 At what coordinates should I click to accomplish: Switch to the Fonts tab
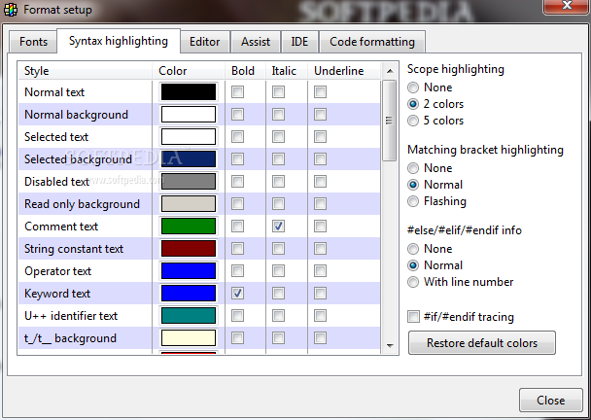tap(33, 42)
